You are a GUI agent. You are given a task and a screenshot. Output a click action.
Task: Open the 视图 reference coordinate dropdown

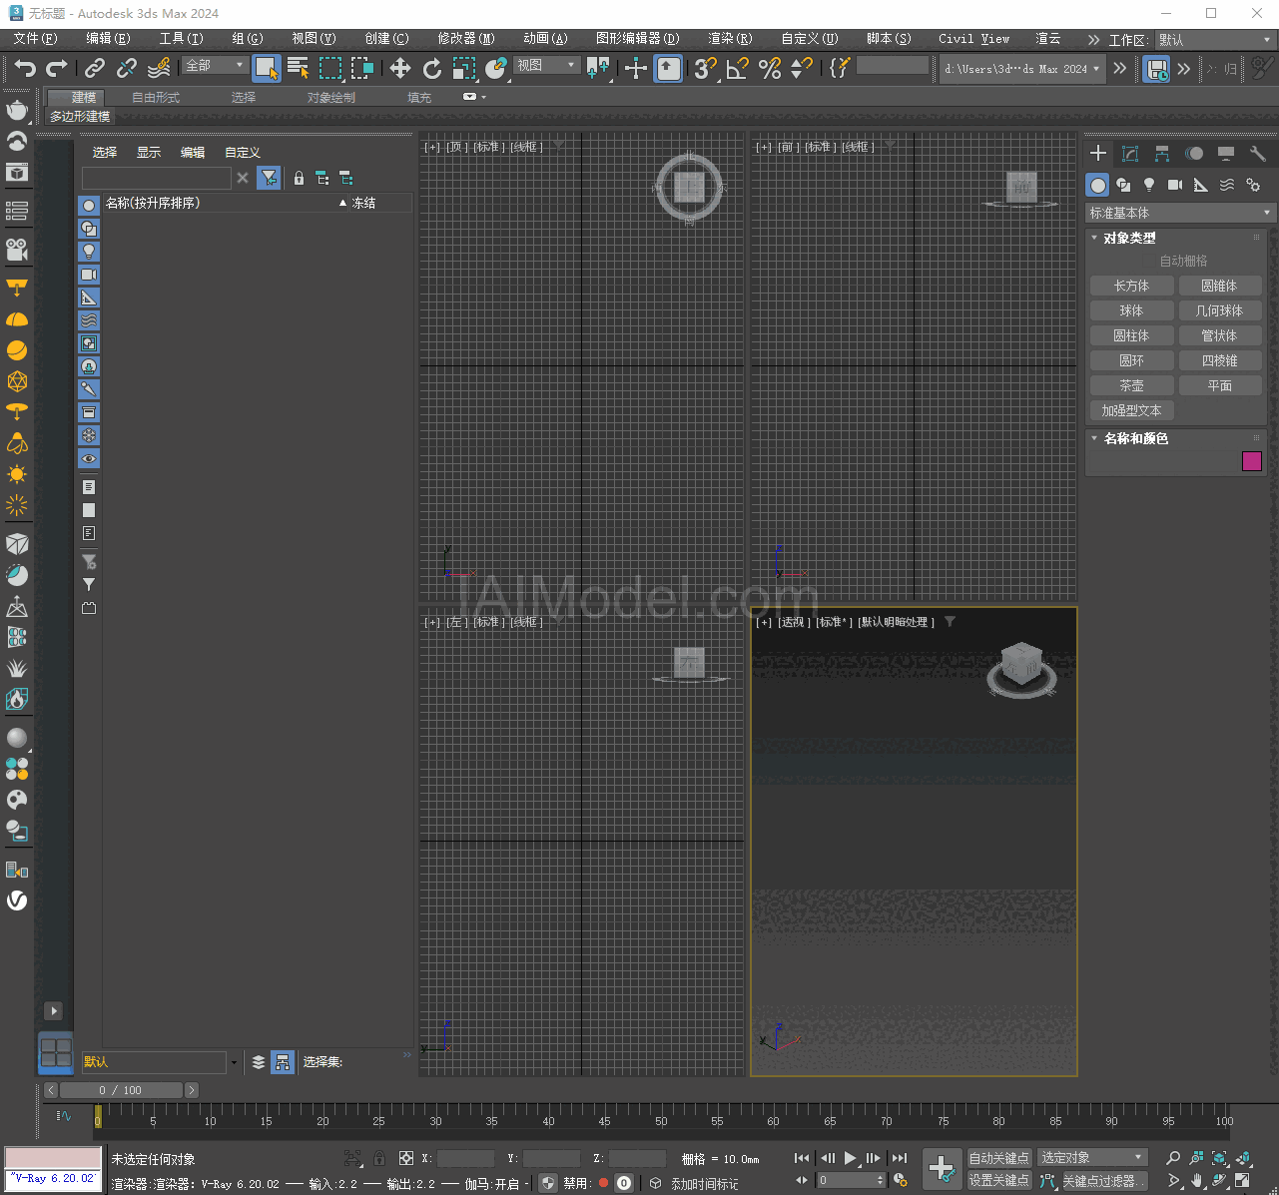click(x=546, y=65)
